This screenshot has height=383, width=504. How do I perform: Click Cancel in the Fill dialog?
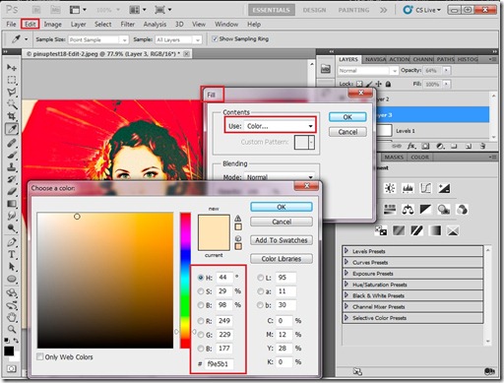point(347,132)
